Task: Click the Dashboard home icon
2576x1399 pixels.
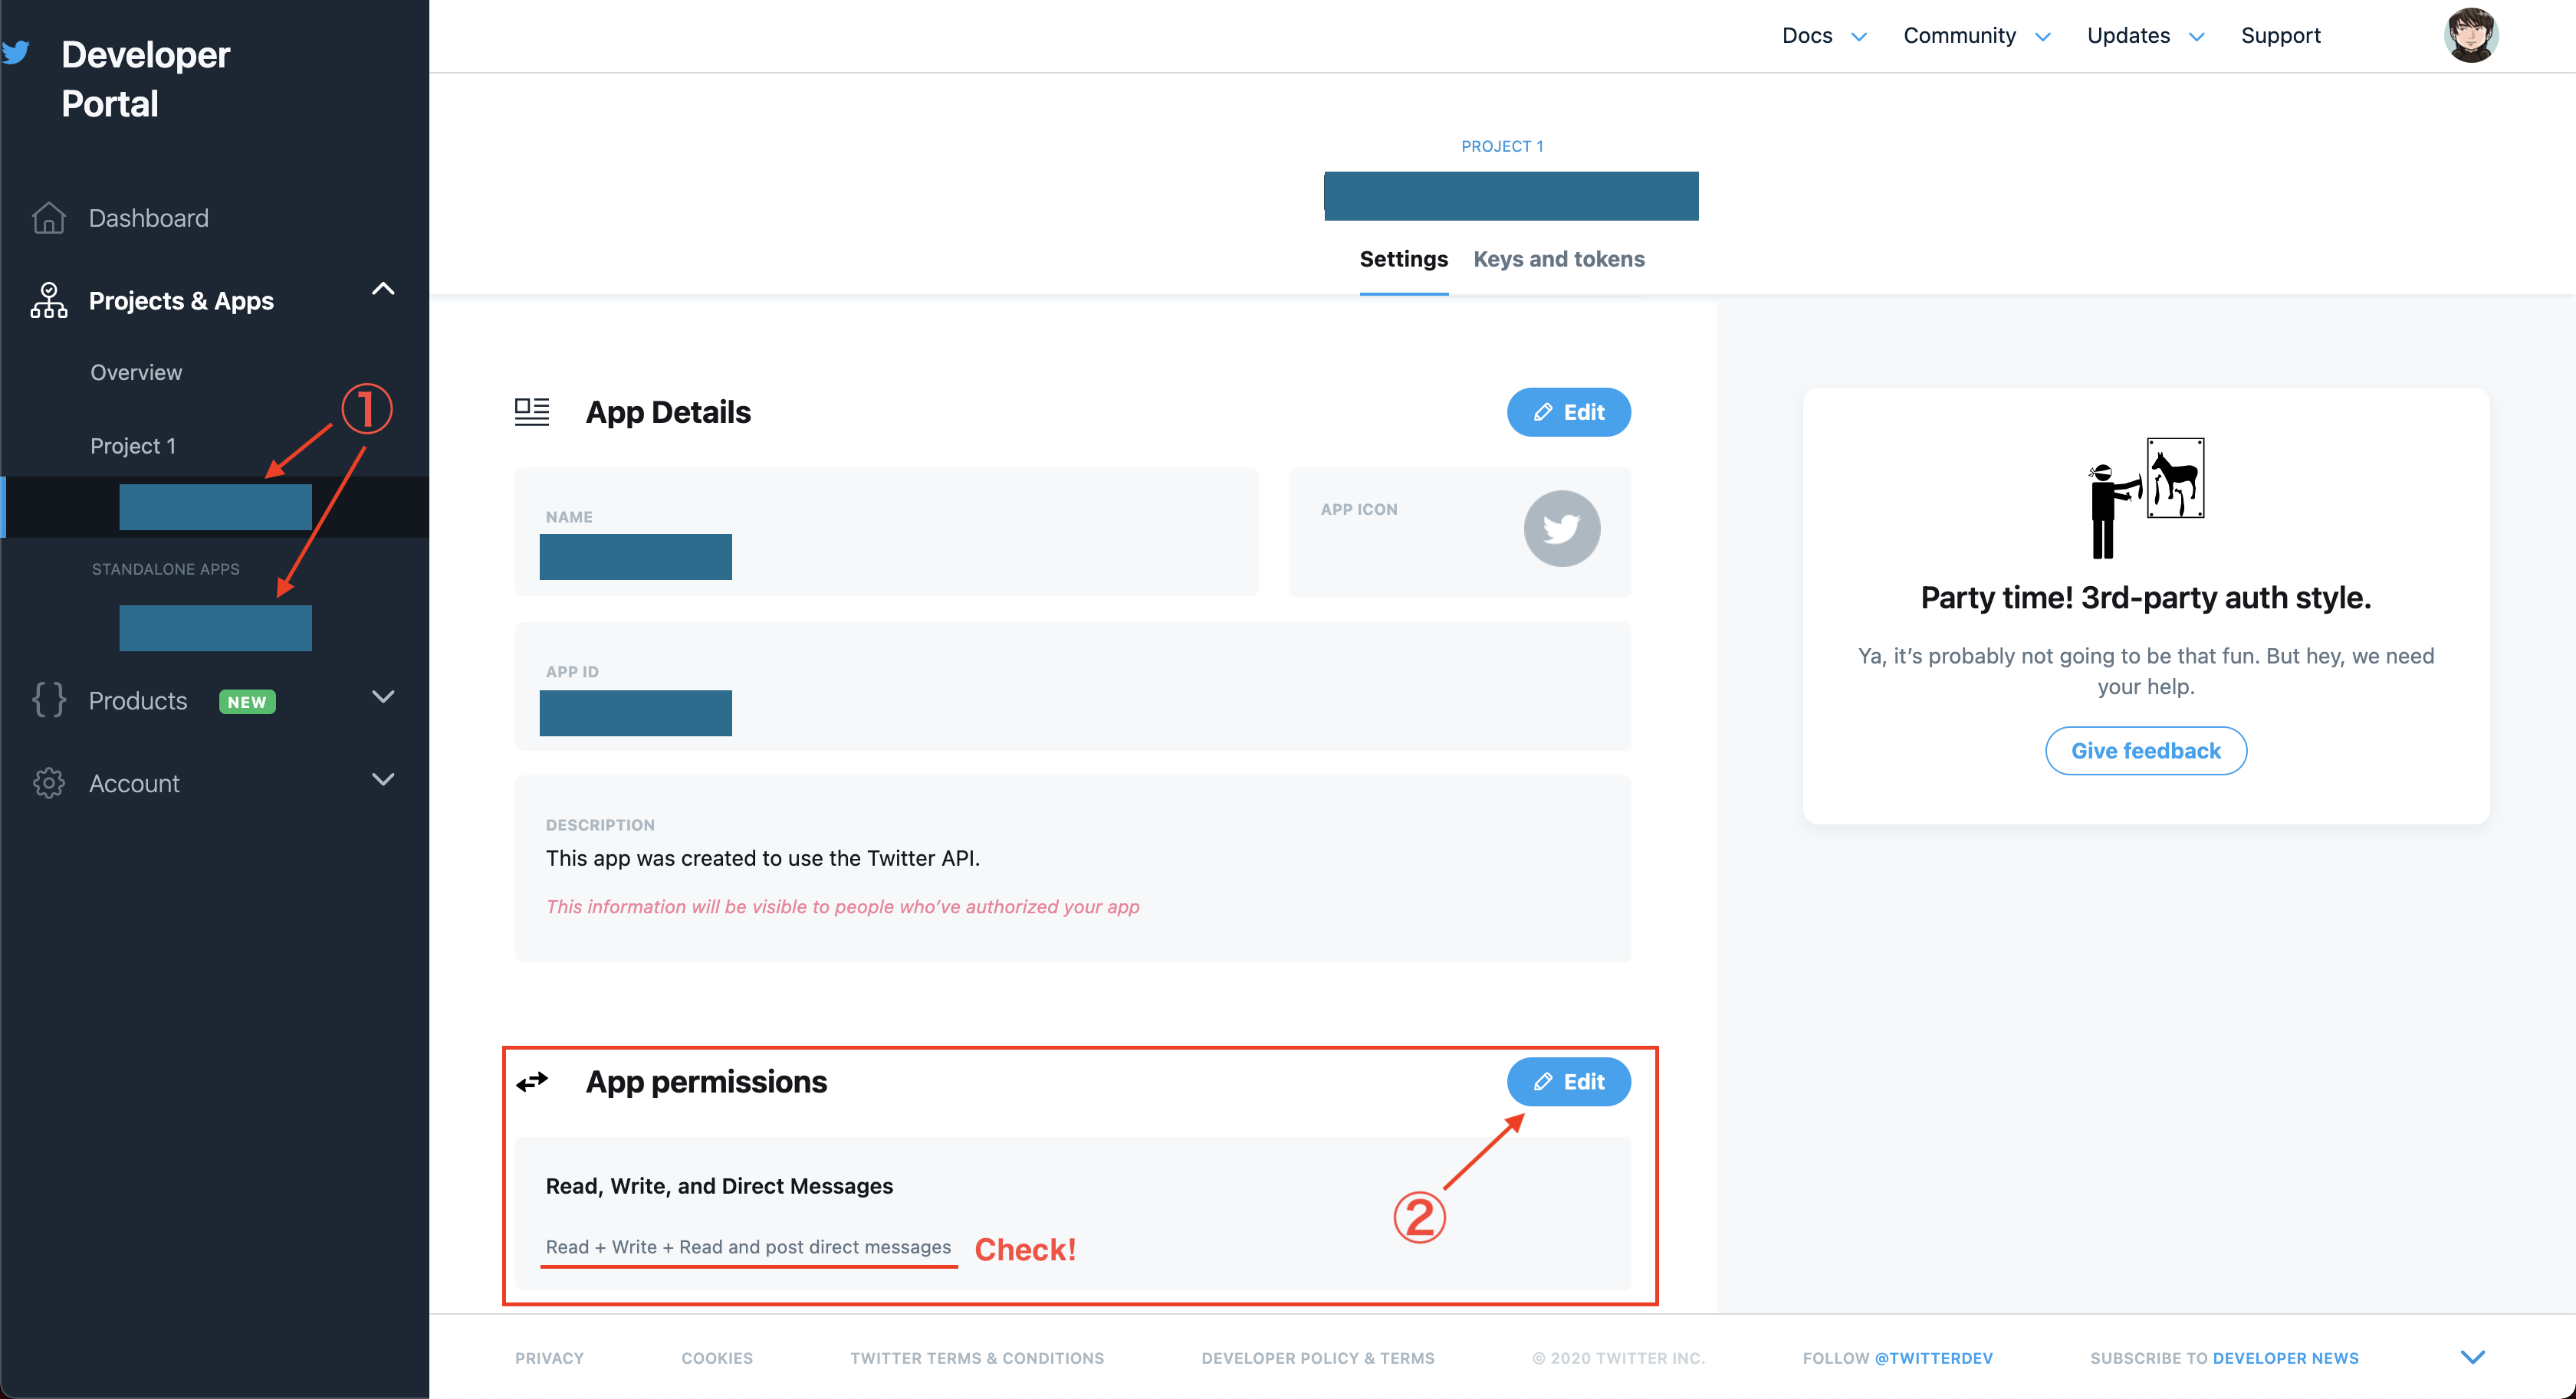Action: coord(48,218)
